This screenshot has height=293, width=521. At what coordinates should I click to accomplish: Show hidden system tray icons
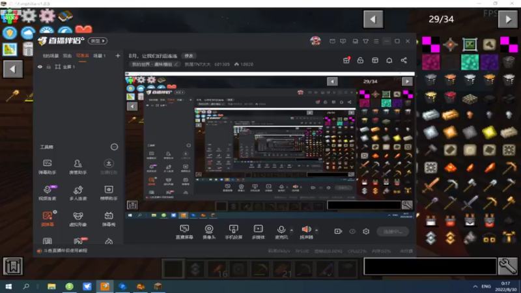tap(475, 286)
